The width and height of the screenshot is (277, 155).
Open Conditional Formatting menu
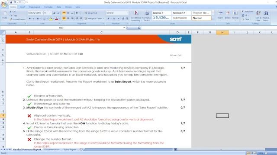[136, 16]
